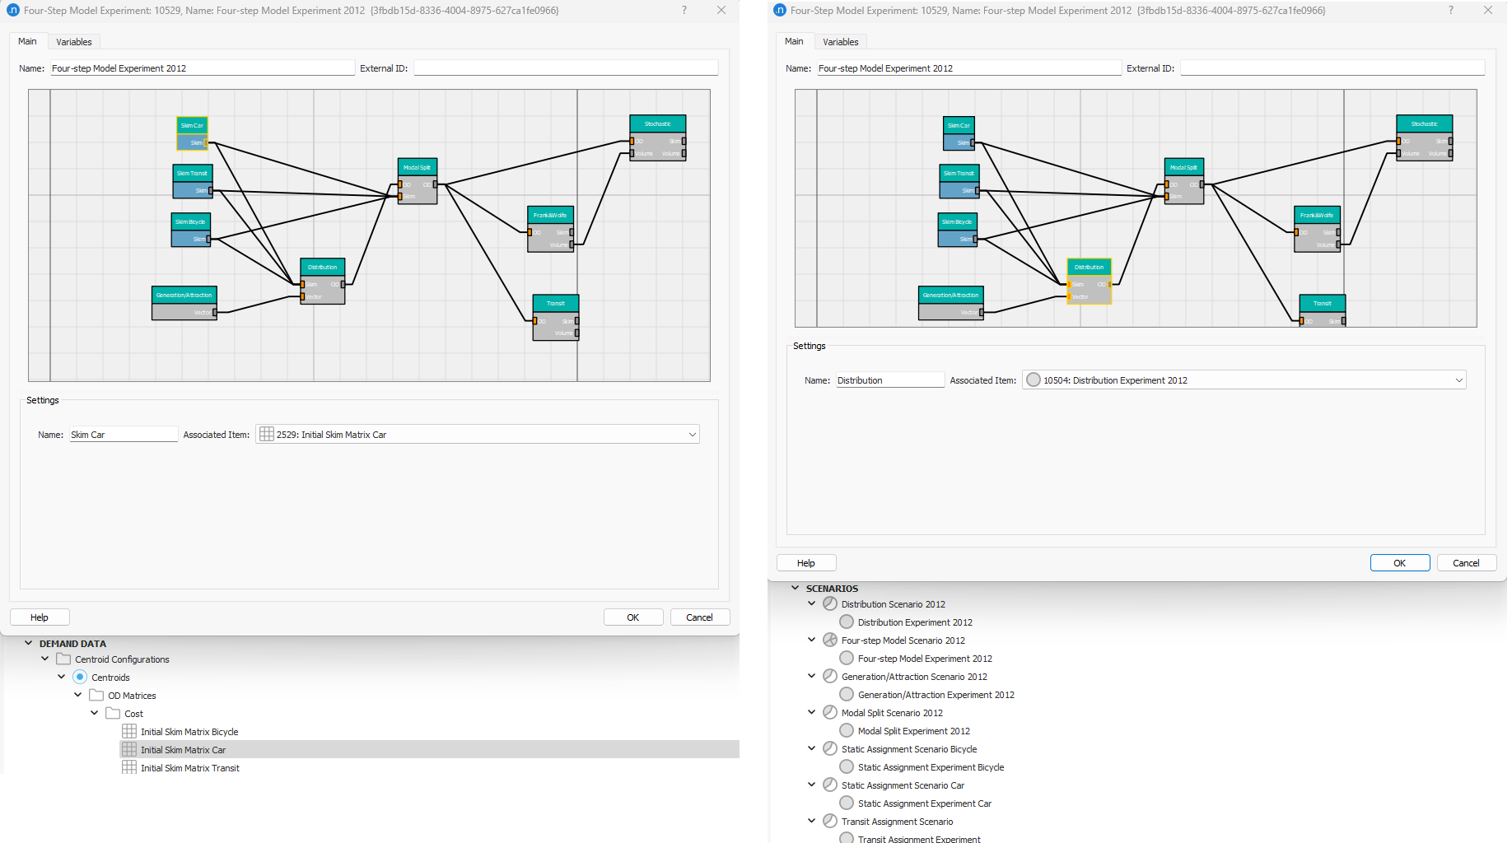
Task: Collapse the SCENARIOS tree section
Action: 796,587
